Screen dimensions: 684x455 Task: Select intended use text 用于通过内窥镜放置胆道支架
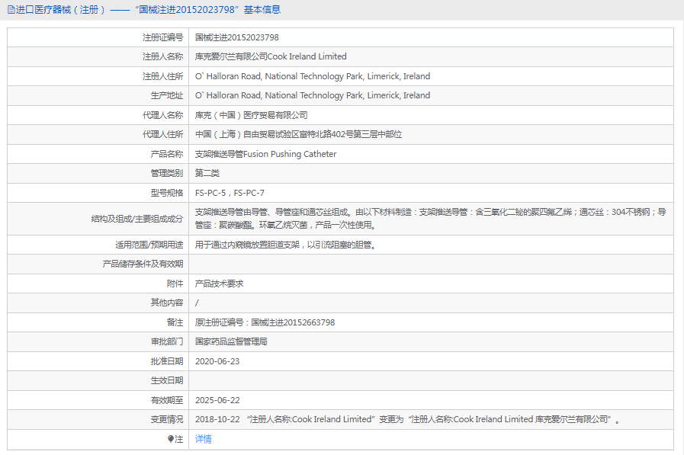247,245
